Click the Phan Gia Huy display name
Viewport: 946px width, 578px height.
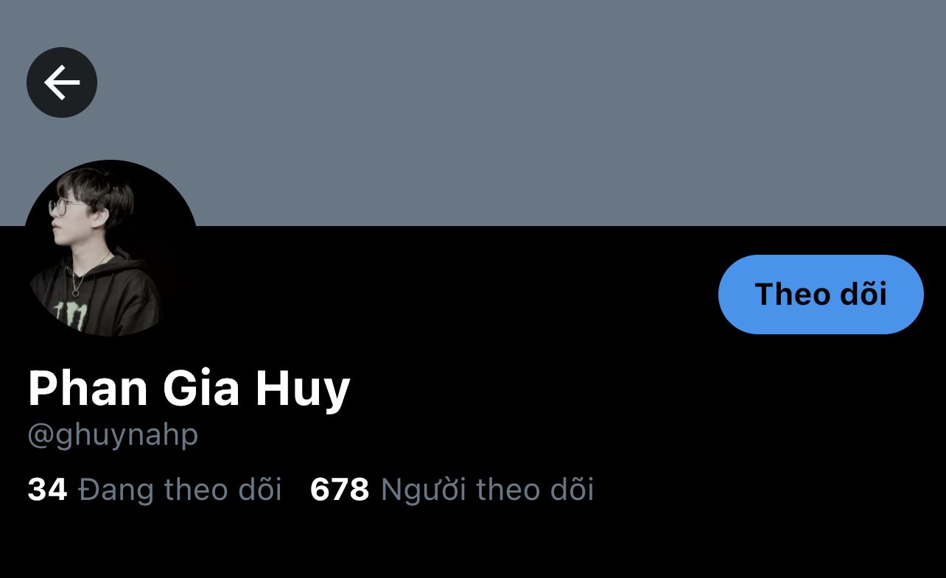click(x=189, y=389)
